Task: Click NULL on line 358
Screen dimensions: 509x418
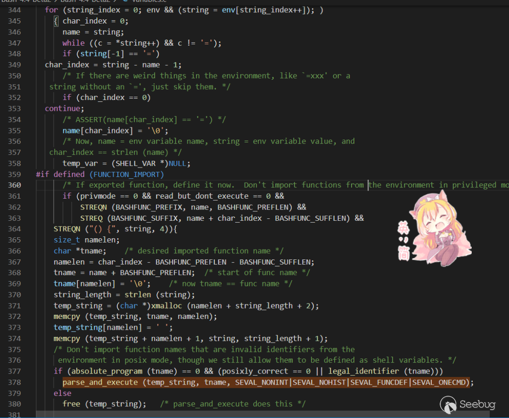Action: click(x=177, y=163)
